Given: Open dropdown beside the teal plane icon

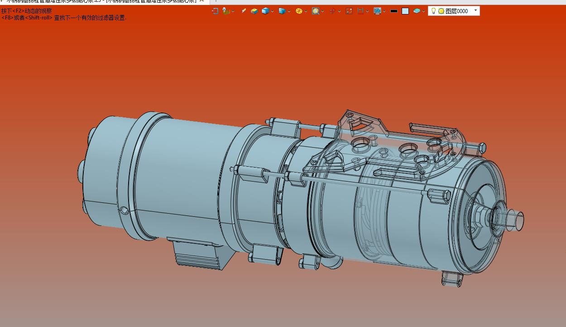Looking at the screenshot, I should [x=423, y=11].
